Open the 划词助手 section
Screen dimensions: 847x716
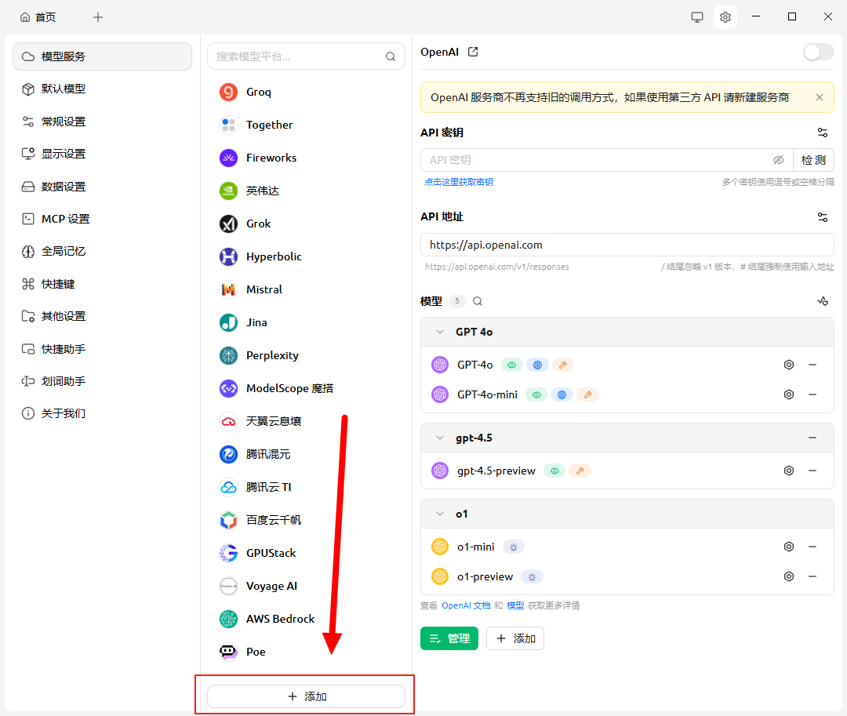pos(102,382)
